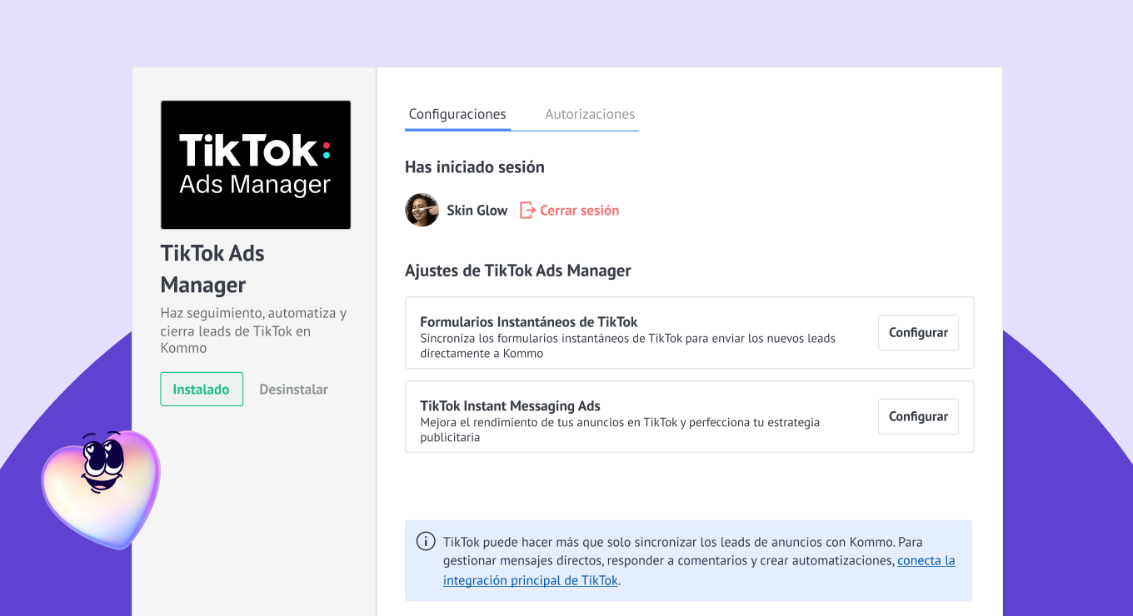
Task: Click the smiling heart mascot
Action: pyautogui.click(x=101, y=487)
